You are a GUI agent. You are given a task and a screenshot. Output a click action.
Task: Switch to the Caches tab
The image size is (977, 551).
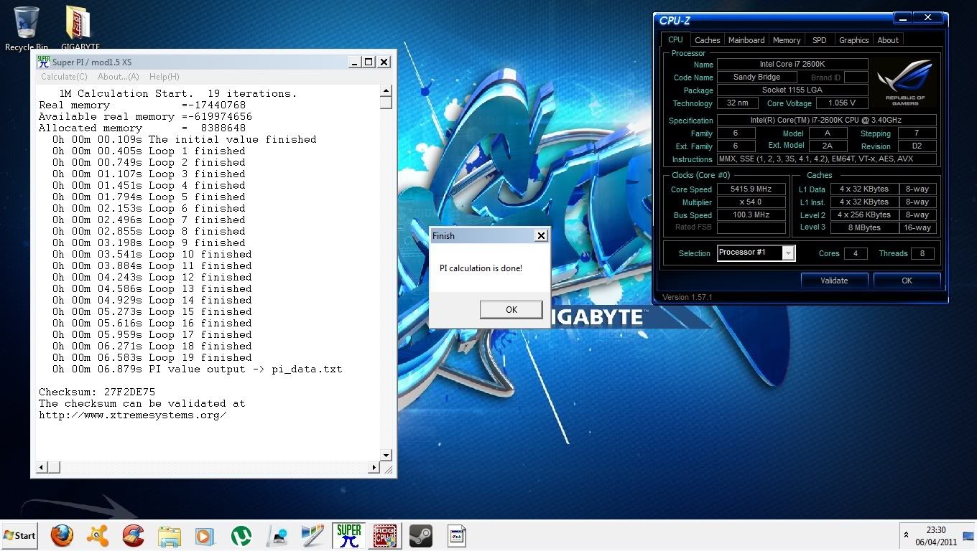click(707, 40)
